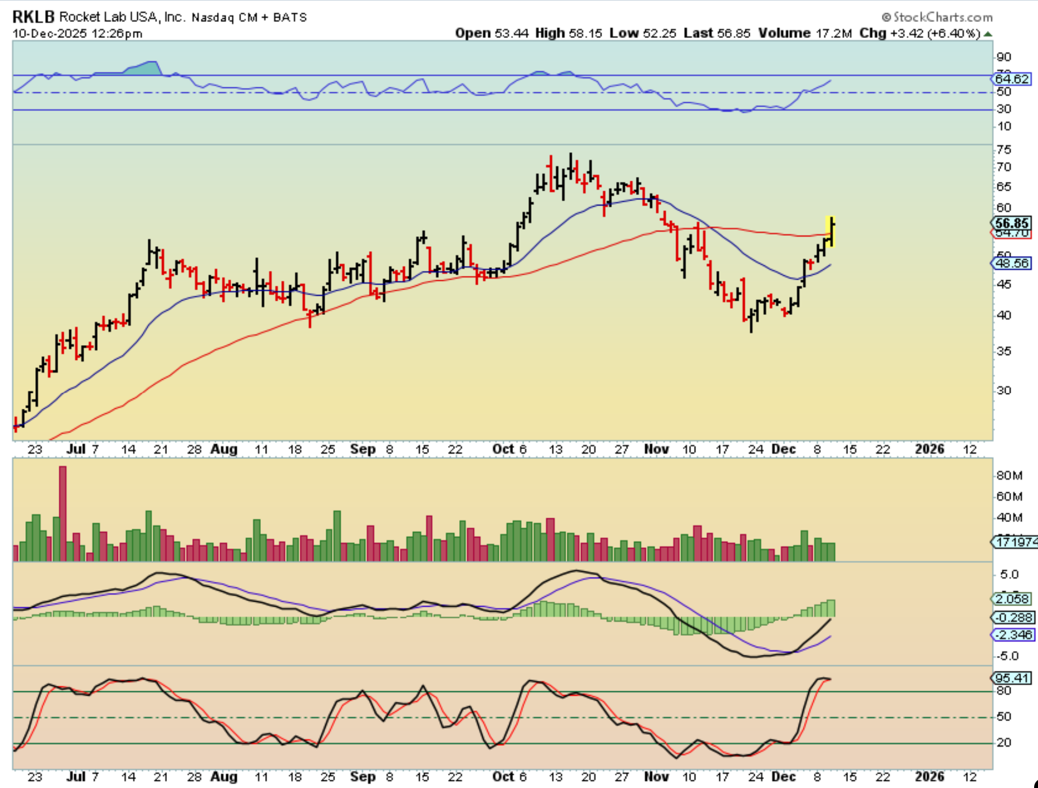
Task: Click the tallest red volume bar
Action: click(63, 513)
